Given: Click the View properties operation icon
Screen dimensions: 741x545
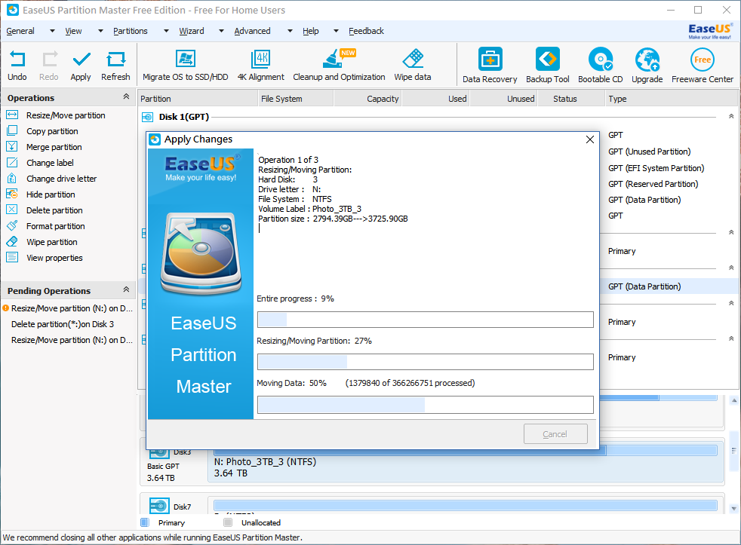Looking at the screenshot, I should (x=12, y=257).
